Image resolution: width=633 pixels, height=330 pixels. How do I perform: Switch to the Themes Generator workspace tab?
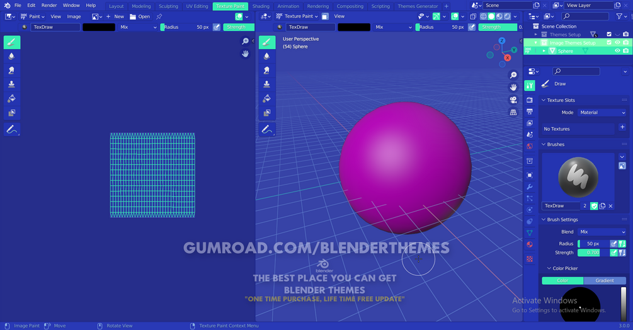(x=418, y=6)
